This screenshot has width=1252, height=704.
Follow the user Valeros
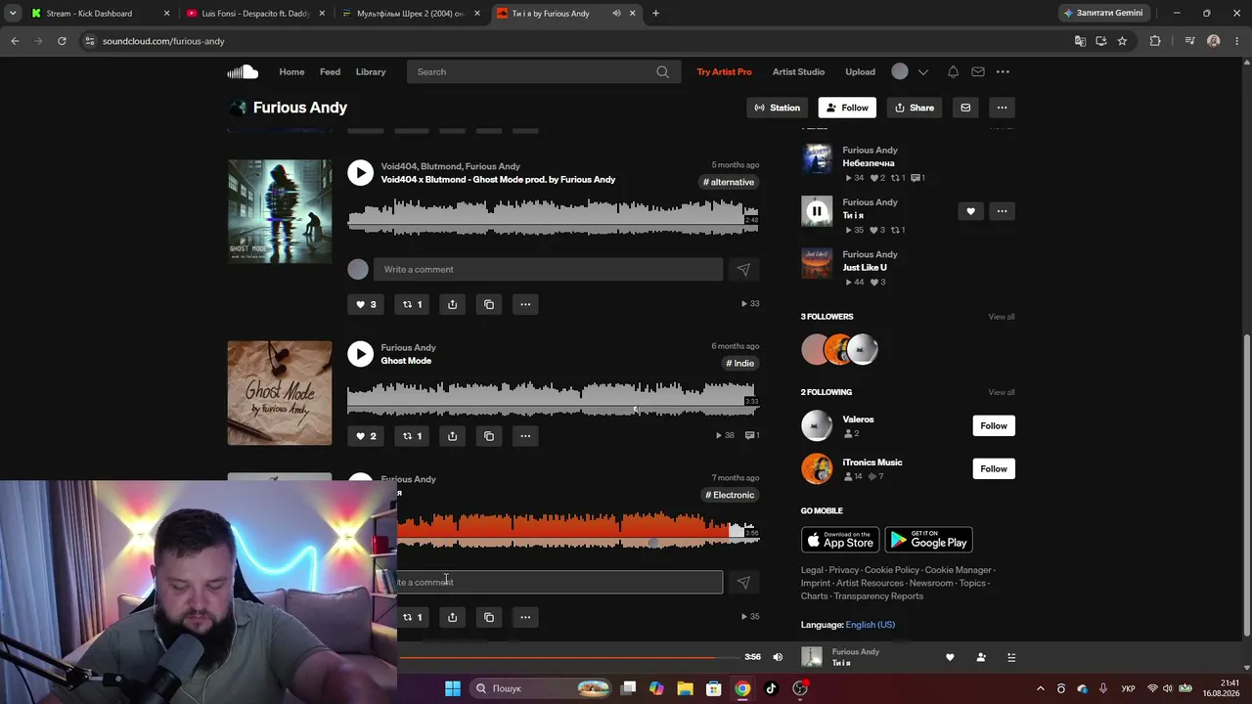coord(994,425)
